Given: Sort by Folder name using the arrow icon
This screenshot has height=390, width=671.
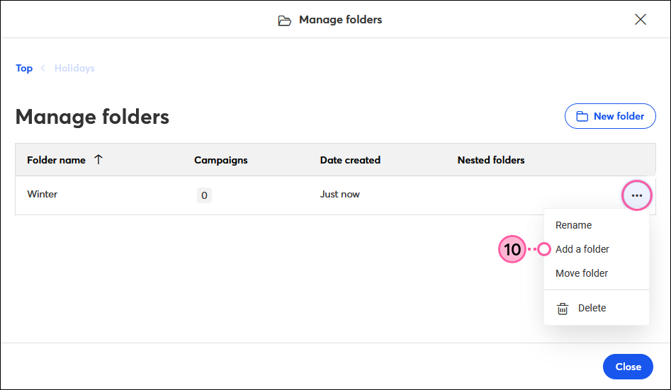Looking at the screenshot, I should (x=98, y=159).
